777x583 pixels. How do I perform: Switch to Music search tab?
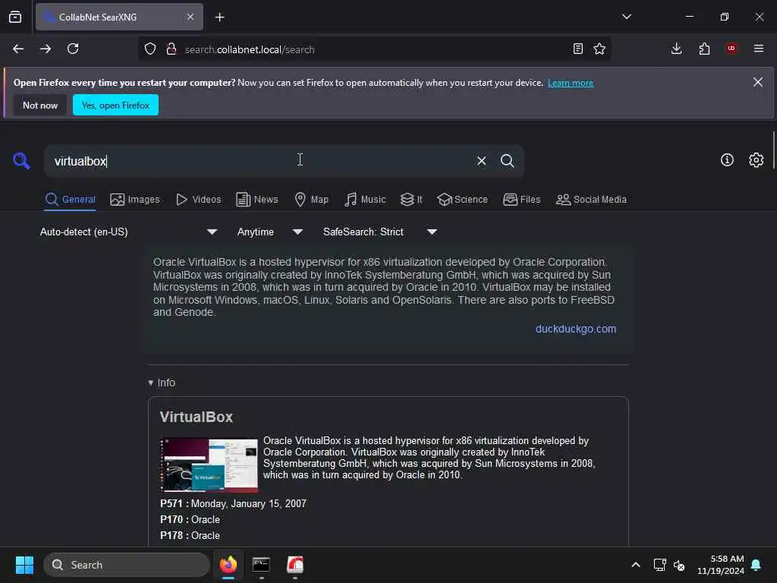point(365,200)
